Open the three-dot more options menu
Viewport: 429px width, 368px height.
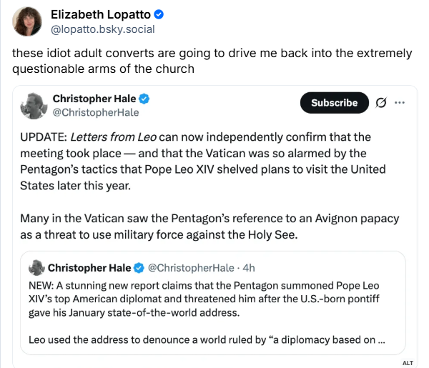pos(400,103)
